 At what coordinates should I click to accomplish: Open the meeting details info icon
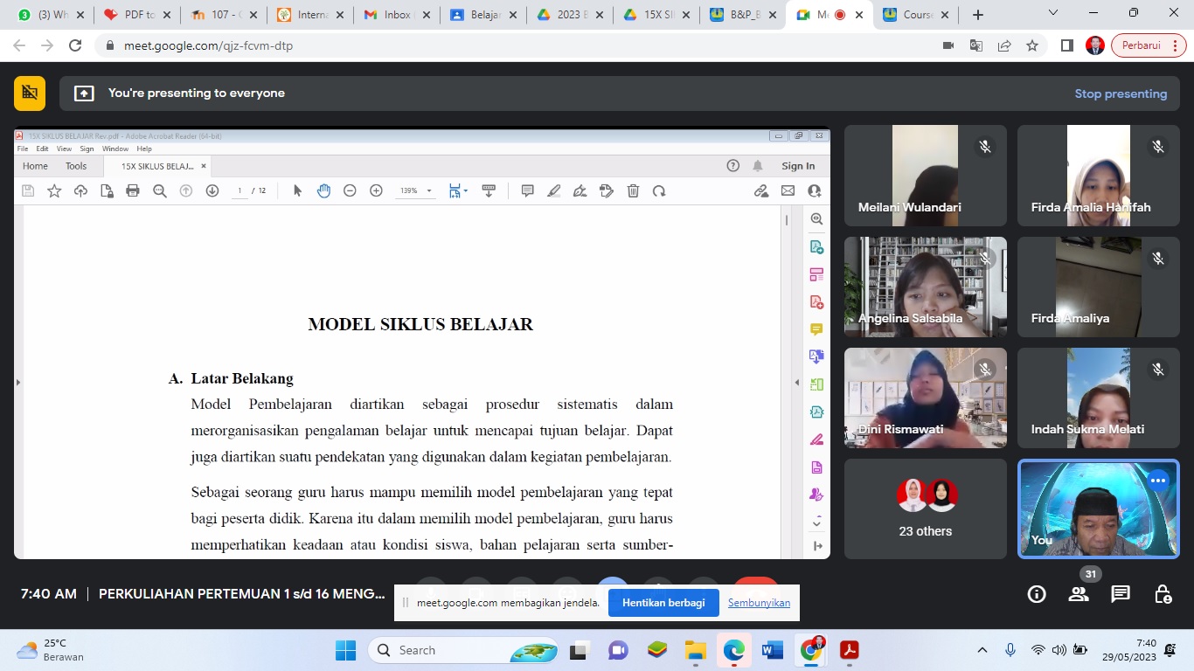click(x=1037, y=594)
